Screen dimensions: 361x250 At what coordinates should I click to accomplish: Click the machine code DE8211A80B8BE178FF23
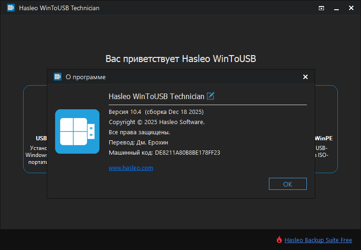click(x=187, y=152)
